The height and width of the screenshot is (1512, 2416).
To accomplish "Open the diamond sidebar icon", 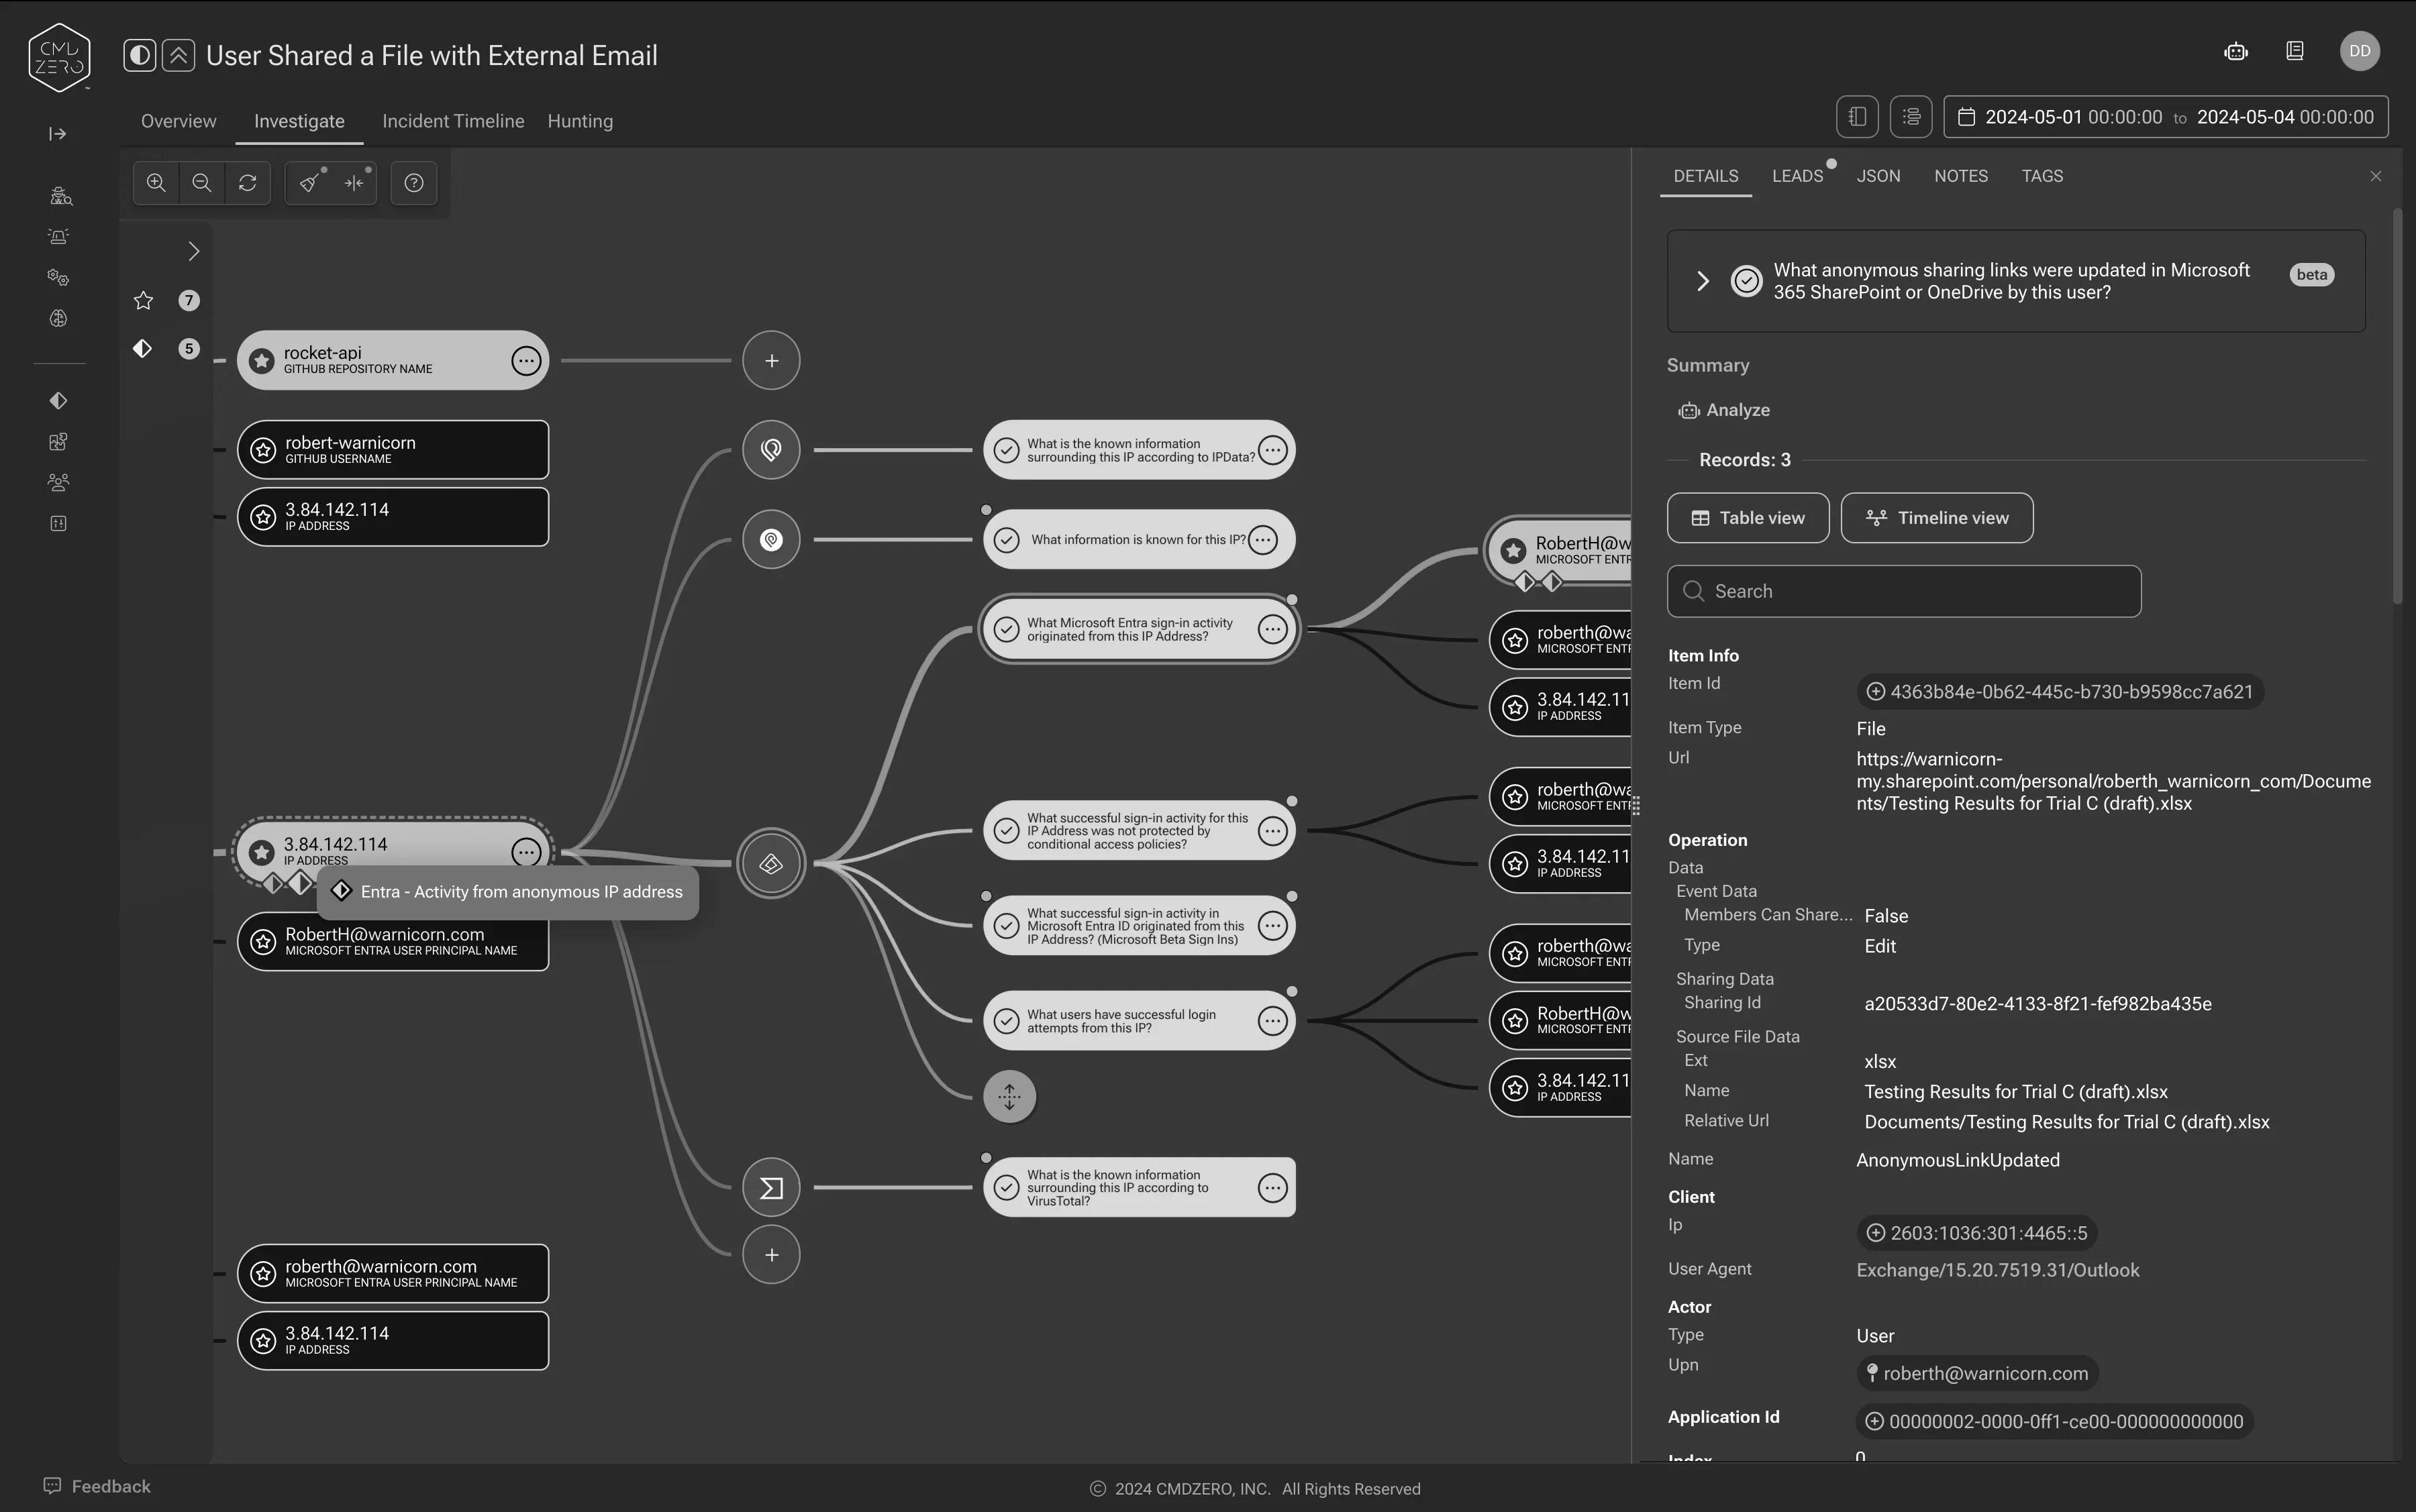I will [x=59, y=401].
